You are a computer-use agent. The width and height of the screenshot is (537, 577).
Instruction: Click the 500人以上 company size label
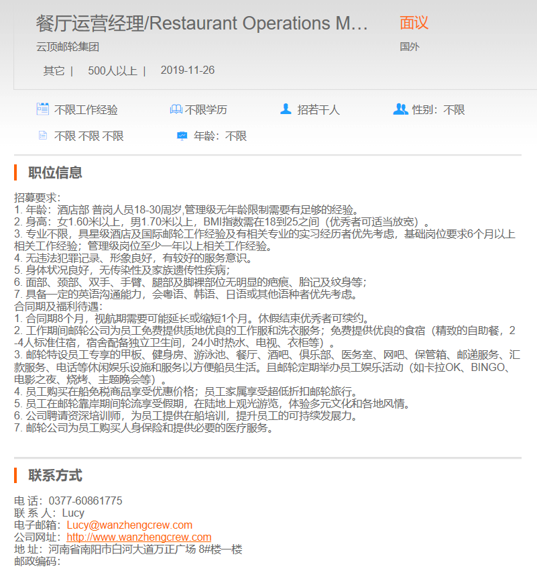pos(113,70)
